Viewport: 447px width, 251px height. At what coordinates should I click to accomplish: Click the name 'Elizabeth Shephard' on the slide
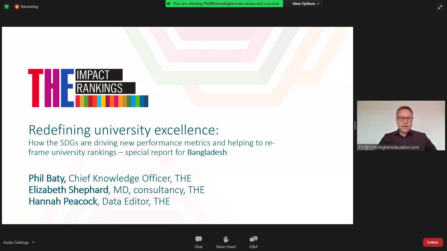pos(68,190)
